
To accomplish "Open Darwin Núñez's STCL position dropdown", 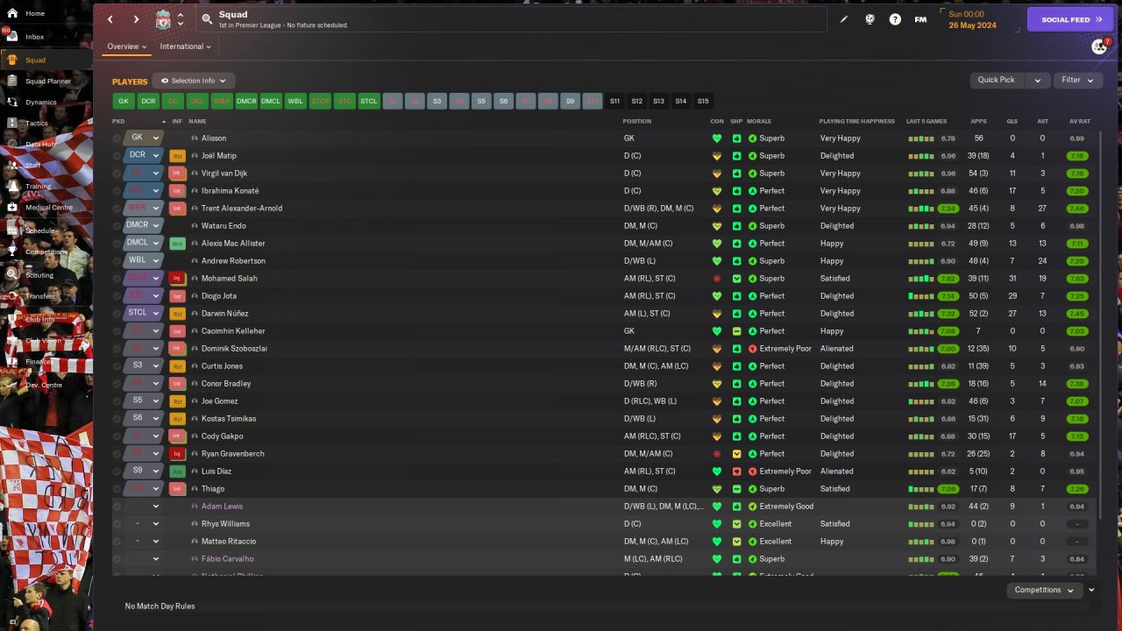I will 144,314.
